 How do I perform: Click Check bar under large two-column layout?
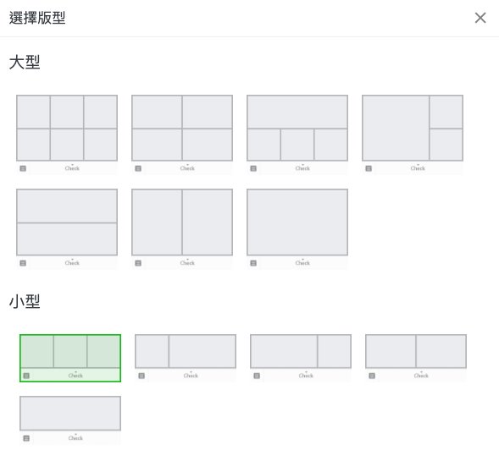click(189, 263)
